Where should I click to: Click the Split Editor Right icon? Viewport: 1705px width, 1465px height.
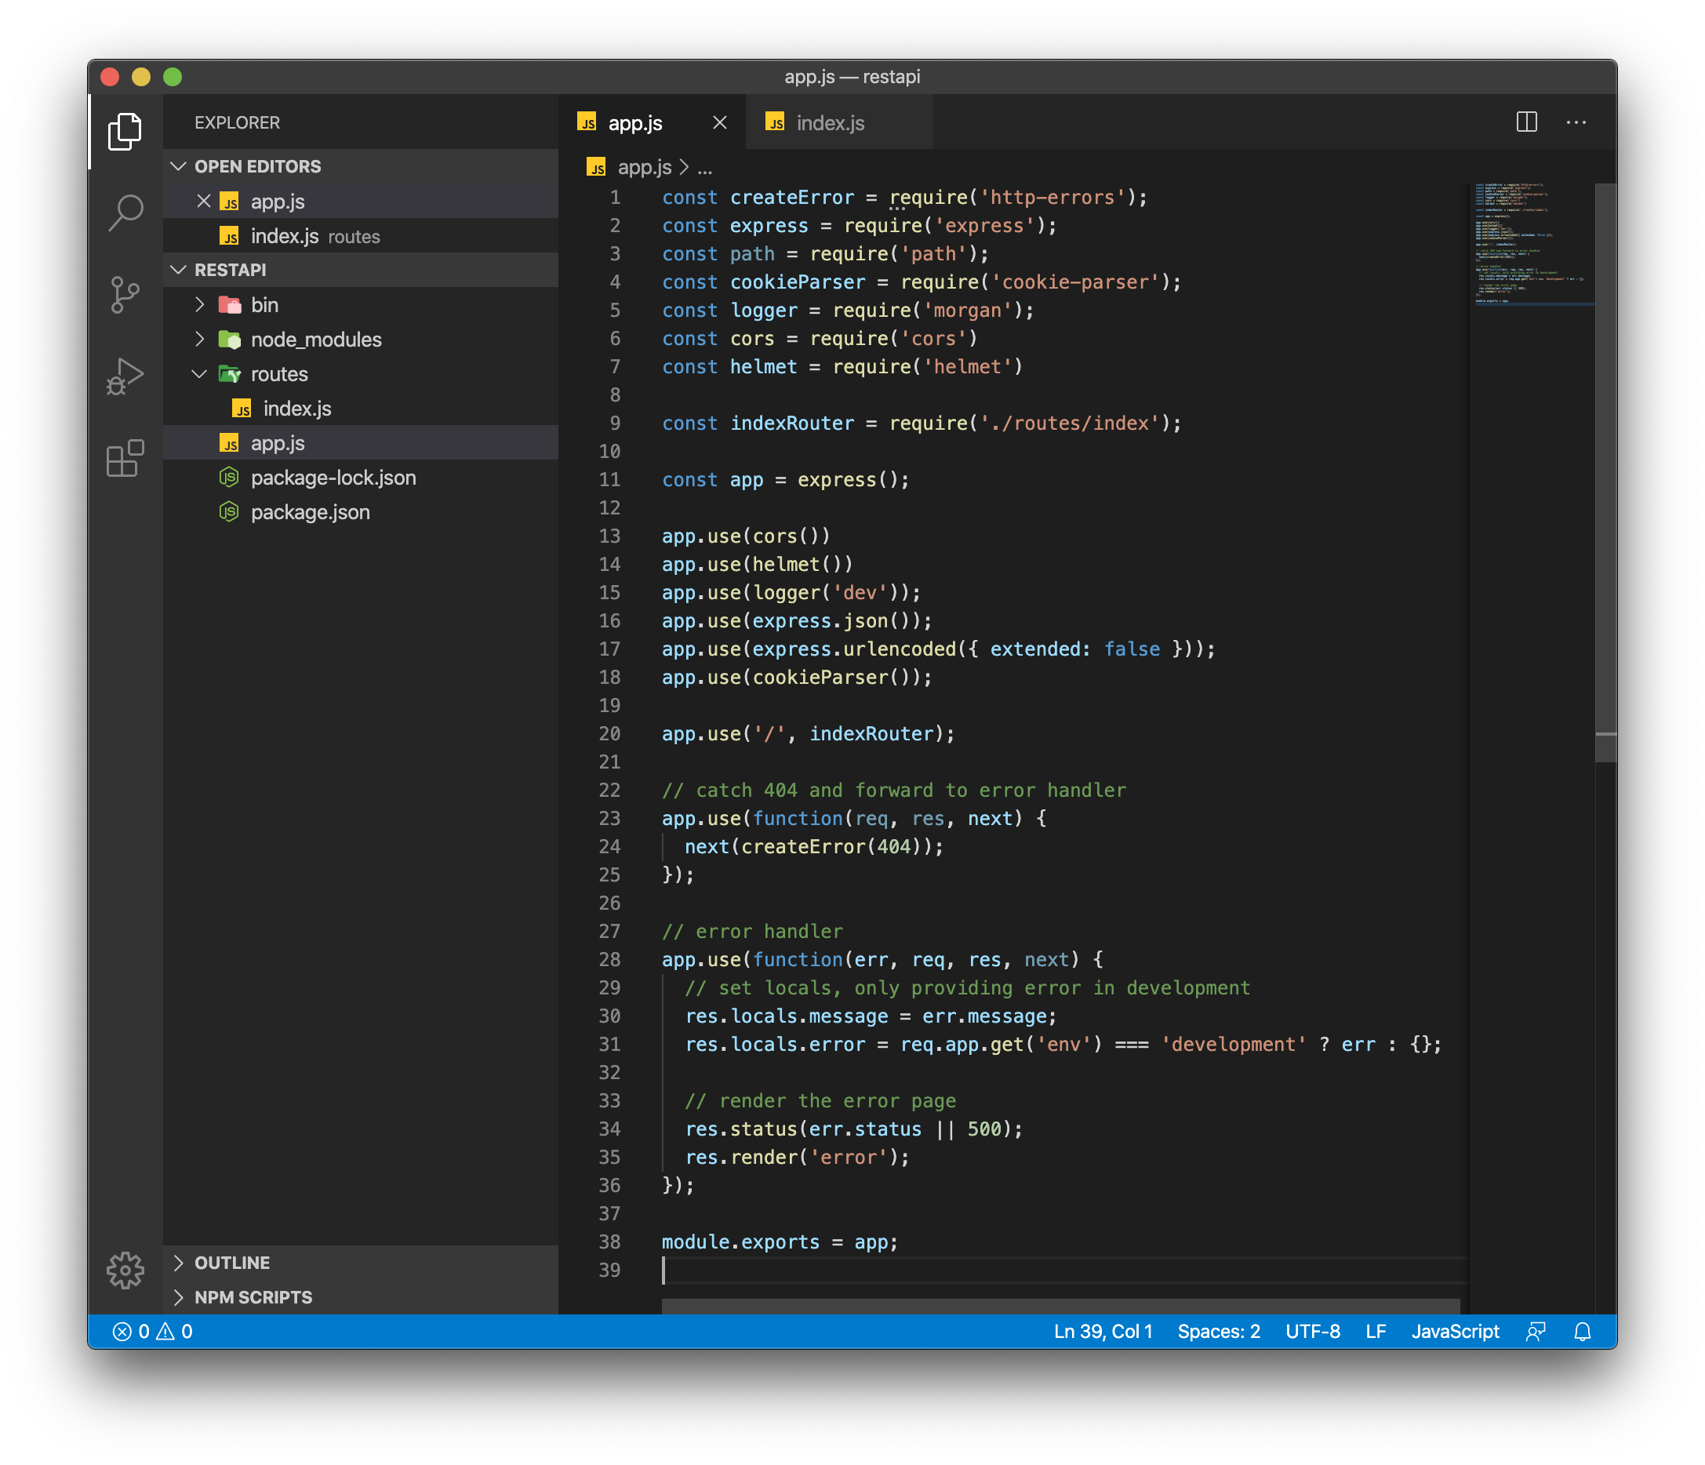pyautogui.click(x=1526, y=122)
